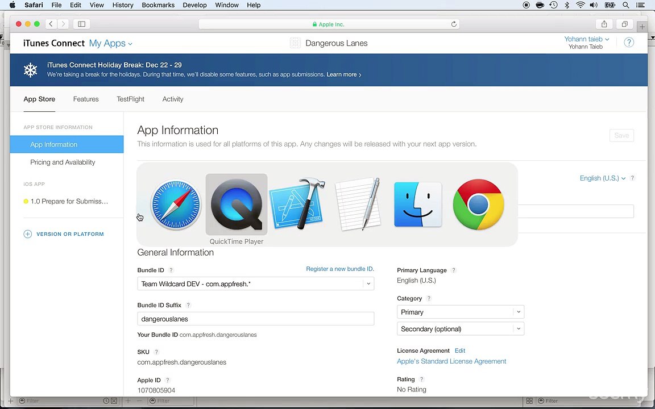Open the Bundle ID Team Wildcard dropdown
Image resolution: width=655 pixels, height=409 pixels.
tap(256, 284)
